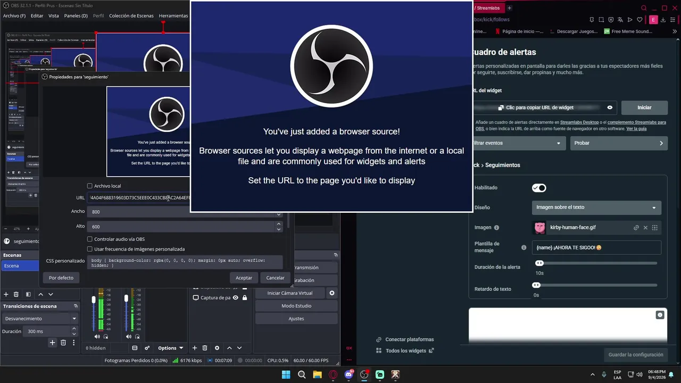Expand Probar alert options
Image resolution: width=681 pixels, height=383 pixels.
coord(619,143)
